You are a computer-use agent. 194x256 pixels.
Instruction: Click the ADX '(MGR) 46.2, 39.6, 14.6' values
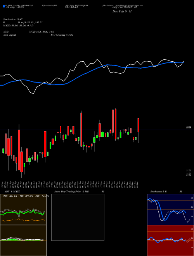41,32
